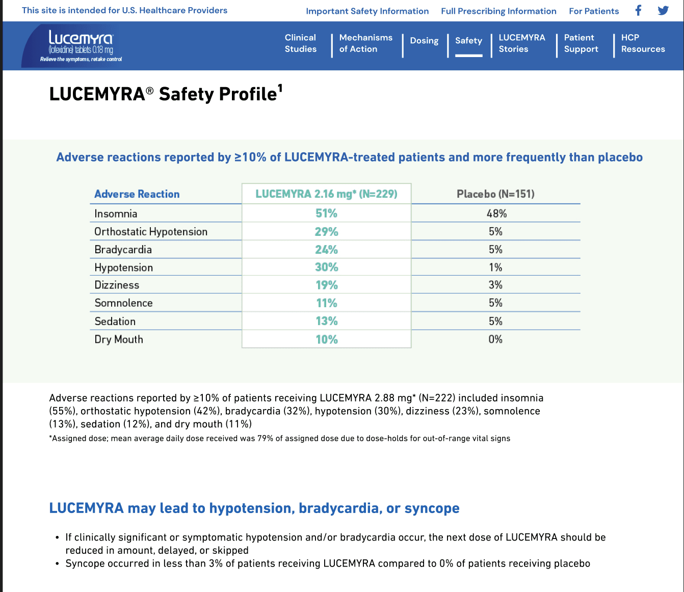Click the 11% Somnolence value
This screenshot has height=592, width=684.
pos(327,303)
